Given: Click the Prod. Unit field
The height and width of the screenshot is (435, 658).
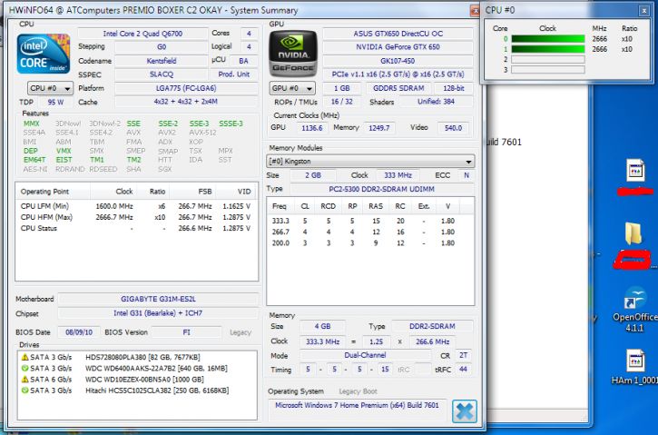Looking at the screenshot, I should click(234, 74).
